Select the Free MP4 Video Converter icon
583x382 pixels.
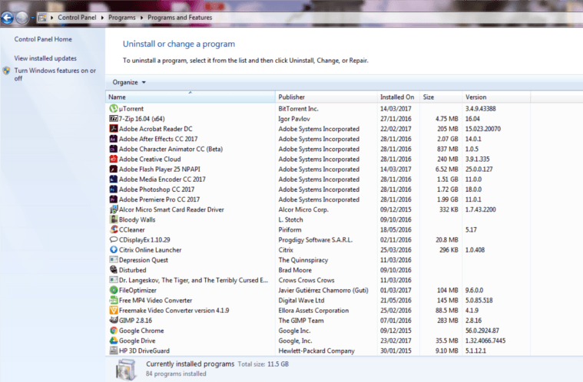click(x=114, y=300)
